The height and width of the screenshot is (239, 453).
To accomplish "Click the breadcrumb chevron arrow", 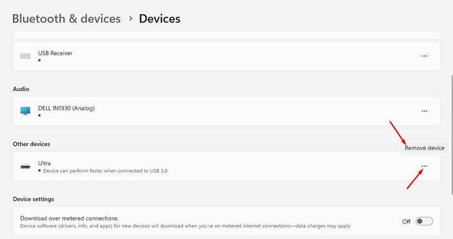I will click(131, 19).
